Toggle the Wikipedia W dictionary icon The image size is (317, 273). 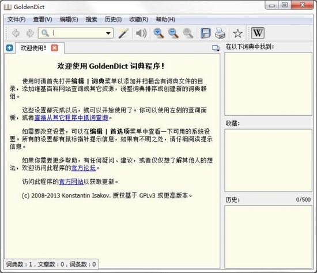(x=258, y=33)
